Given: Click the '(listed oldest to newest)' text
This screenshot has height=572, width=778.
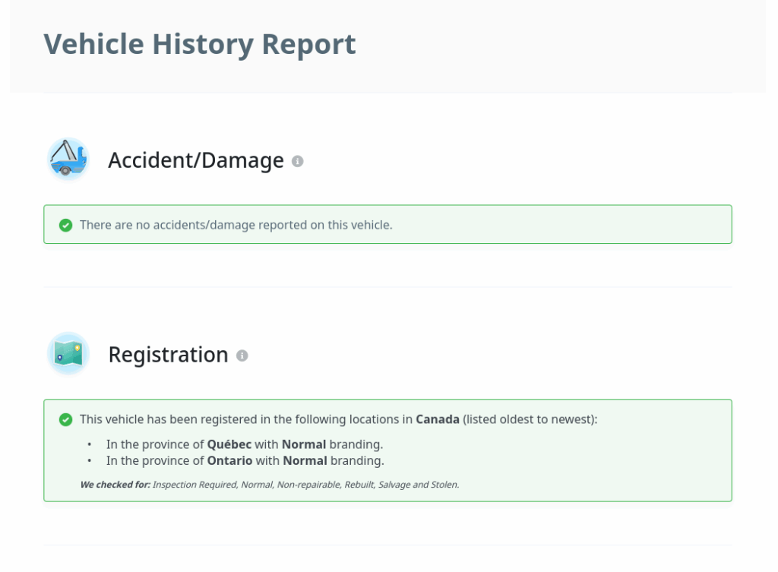Looking at the screenshot, I should tap(530, 419).
